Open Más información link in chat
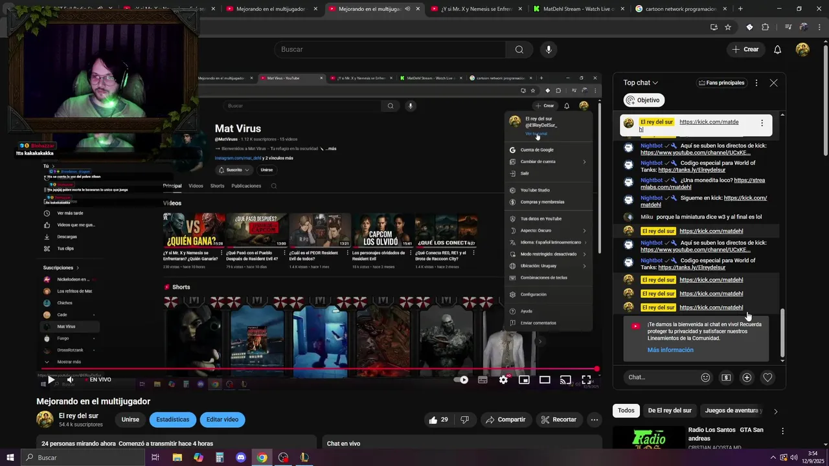This screenshot has height=466, width=829. pos(670,350)
